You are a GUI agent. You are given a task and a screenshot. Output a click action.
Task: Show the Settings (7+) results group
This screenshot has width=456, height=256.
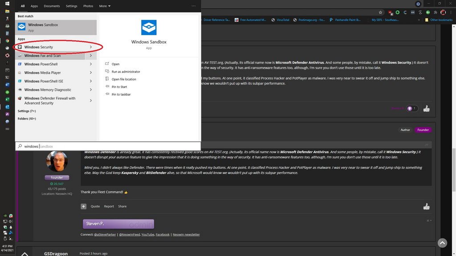[x=27, y=111]
